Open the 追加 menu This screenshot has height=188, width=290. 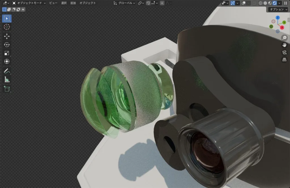[x=73, y=3]
